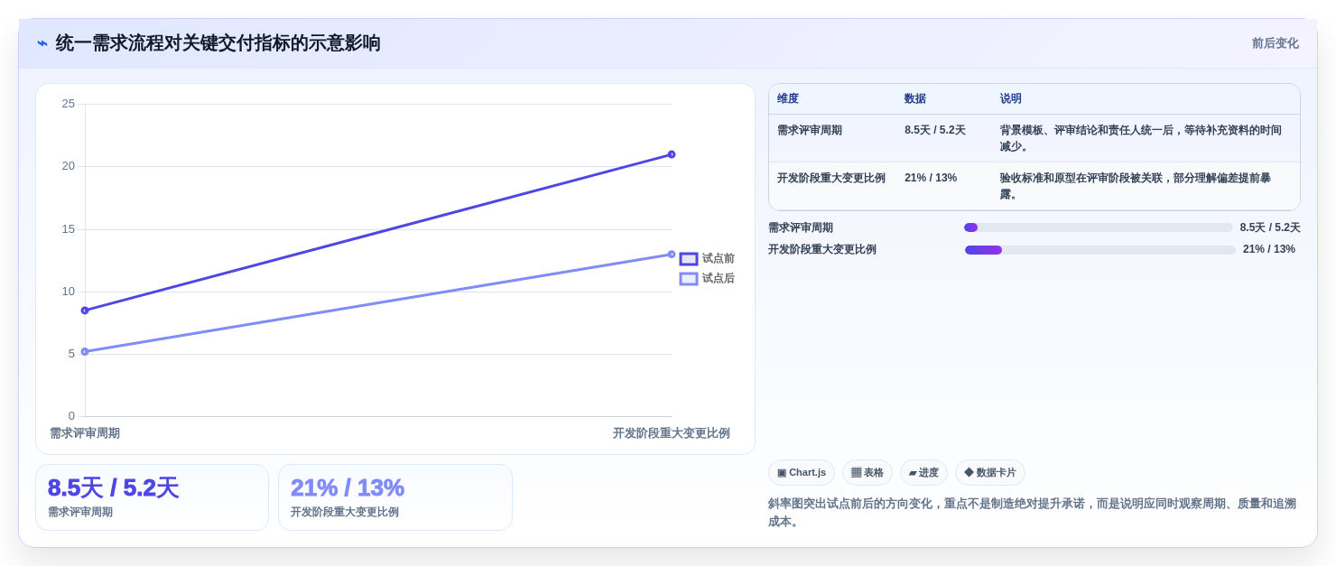This screenshot has height=566, width=1336.
Task: Click the 试点后 data point at 开发阶段重大变更比例
Action: [672, 255]
